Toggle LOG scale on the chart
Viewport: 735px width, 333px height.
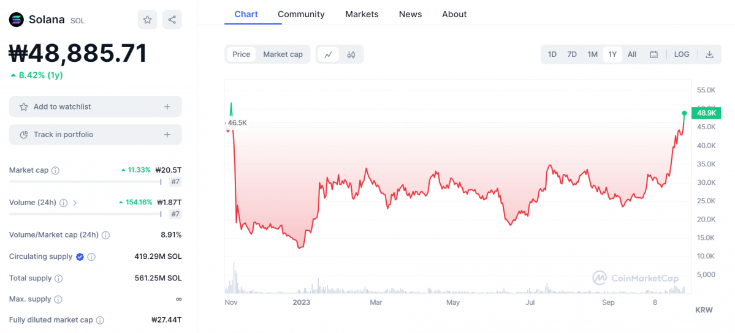682,54
